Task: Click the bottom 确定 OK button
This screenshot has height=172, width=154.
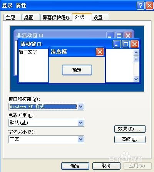Action: 75,166
